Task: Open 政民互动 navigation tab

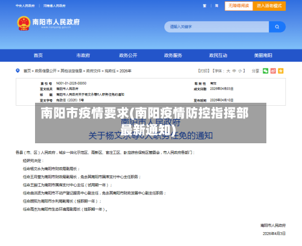Action: point(218,56)
